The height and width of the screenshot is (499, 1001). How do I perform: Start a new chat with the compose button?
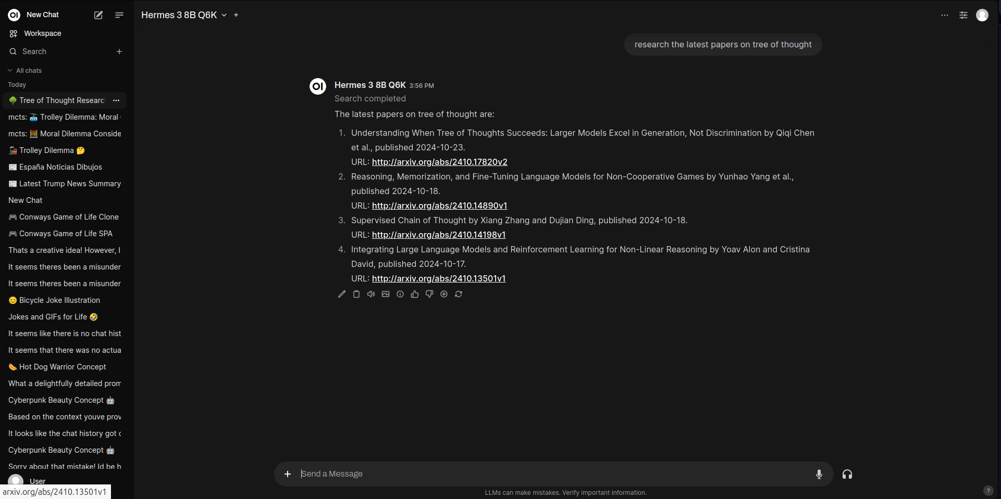pos(98,15)
